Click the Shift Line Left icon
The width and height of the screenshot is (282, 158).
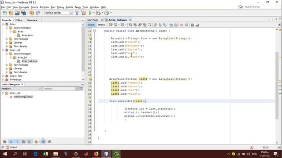[x=171, y=25]
